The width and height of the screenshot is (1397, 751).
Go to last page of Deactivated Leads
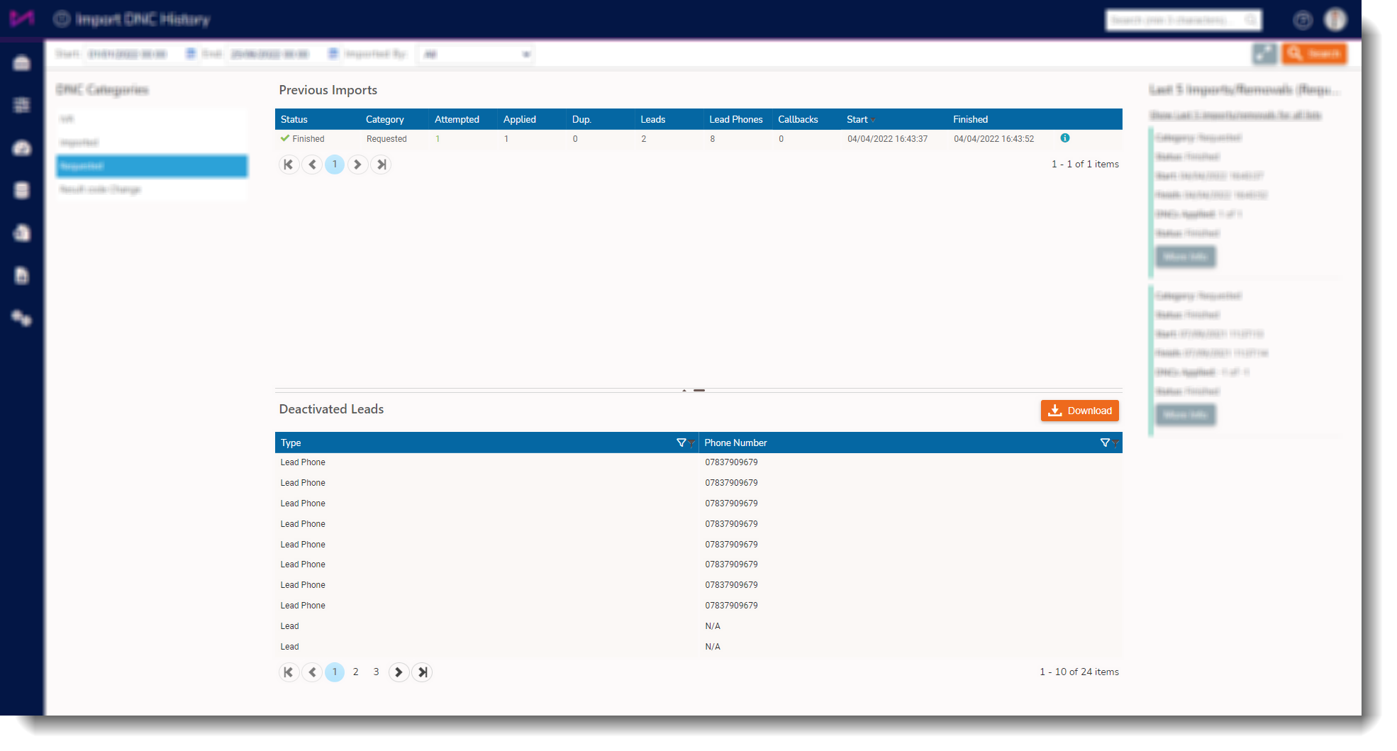coord(423,672)
